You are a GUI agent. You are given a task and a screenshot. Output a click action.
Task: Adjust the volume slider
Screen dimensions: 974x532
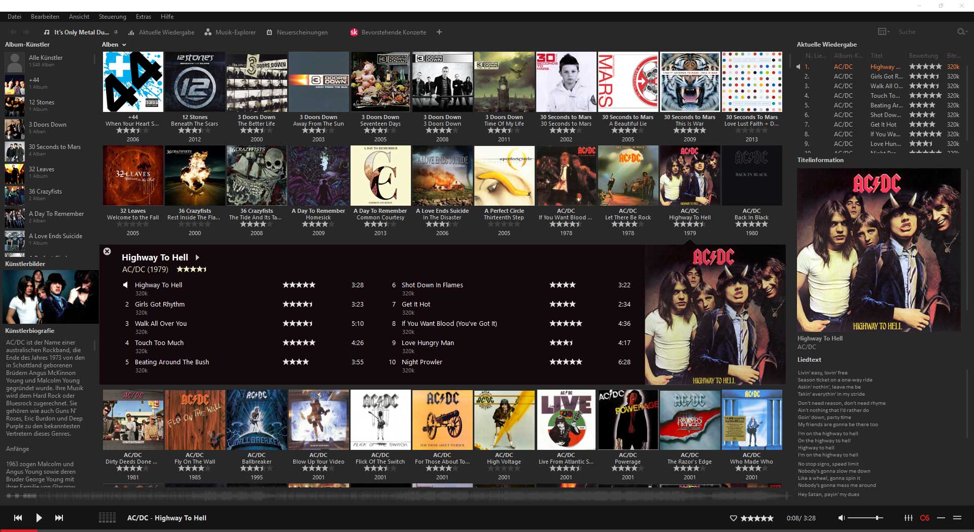[865, 518]
